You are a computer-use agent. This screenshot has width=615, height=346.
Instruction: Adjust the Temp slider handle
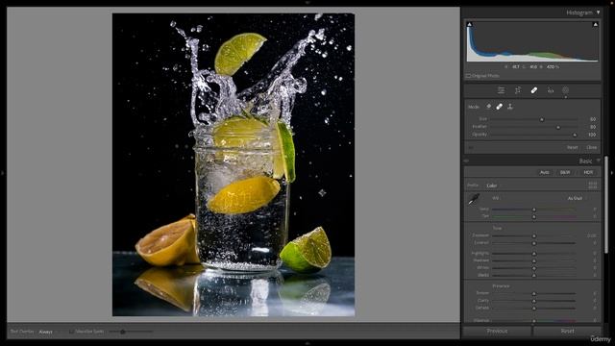[x=534, y=210]
